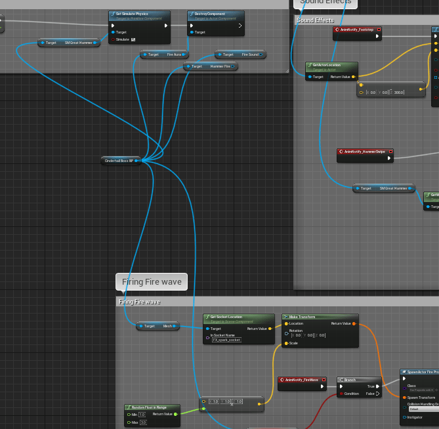Click the Branch node Condition input pin
439x429 pixels.
341,394
